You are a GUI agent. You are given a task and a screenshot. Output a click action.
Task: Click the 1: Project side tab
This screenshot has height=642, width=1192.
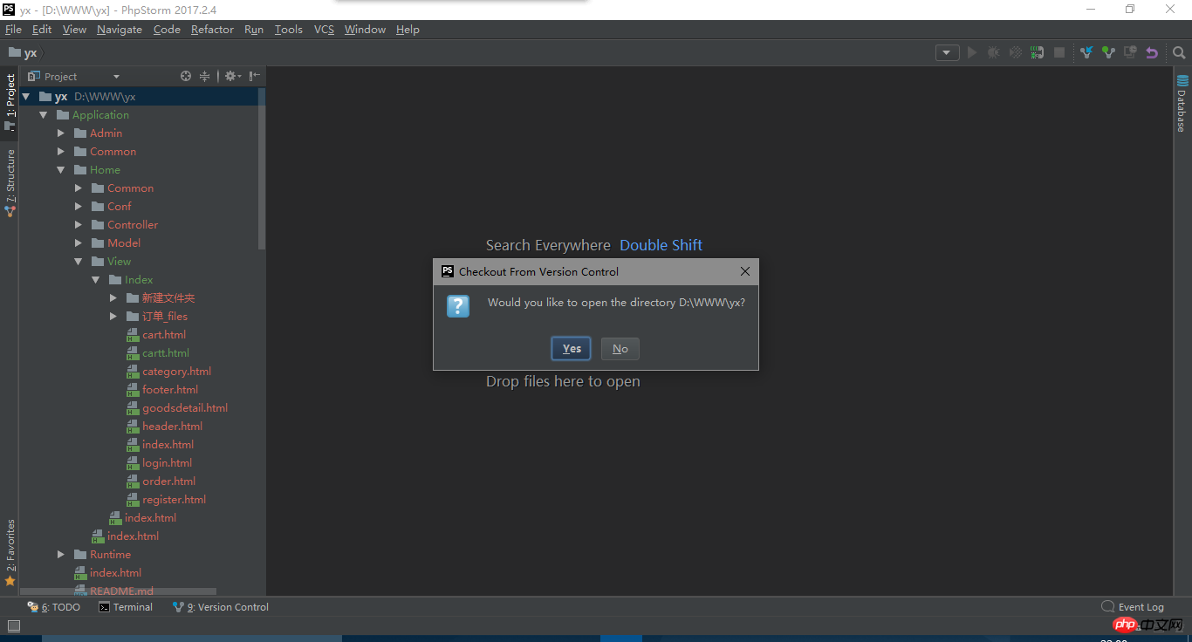10,101
